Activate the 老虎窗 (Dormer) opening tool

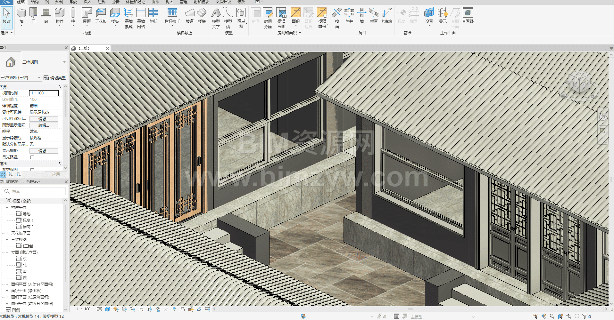pyautogui.click(x=386, y=15)
